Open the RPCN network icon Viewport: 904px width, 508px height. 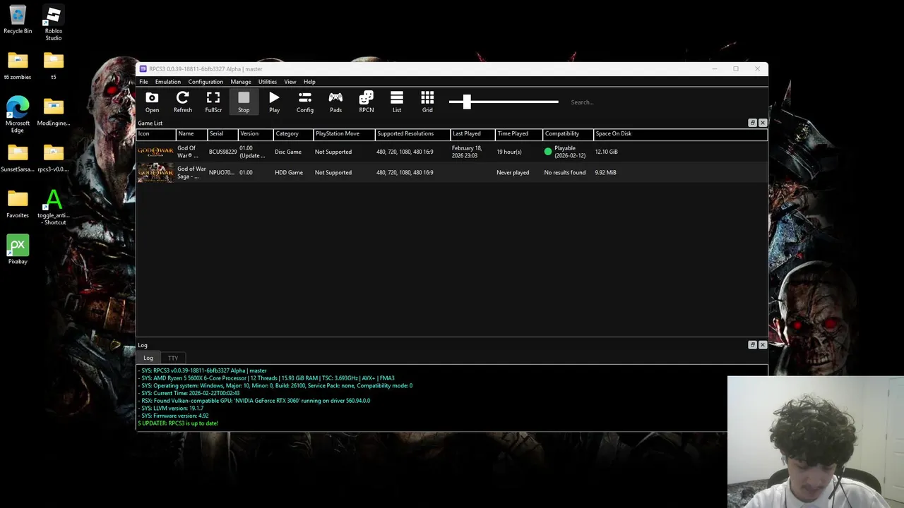[366, 102]
